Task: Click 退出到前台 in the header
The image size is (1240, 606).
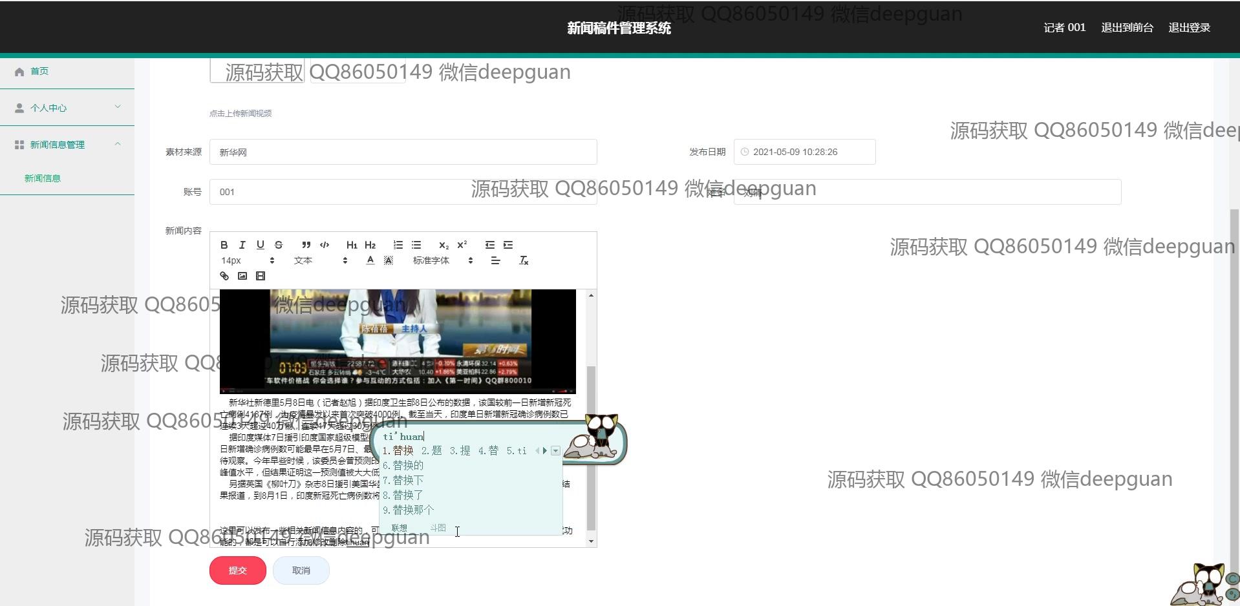Action: [1127, 28]
